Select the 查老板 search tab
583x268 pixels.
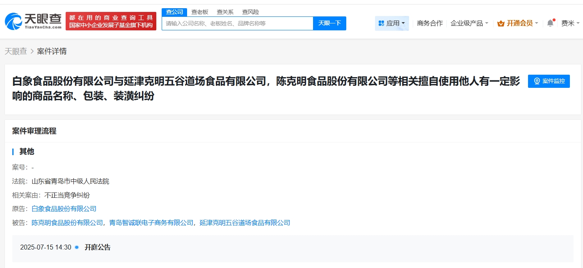point(200,12)
